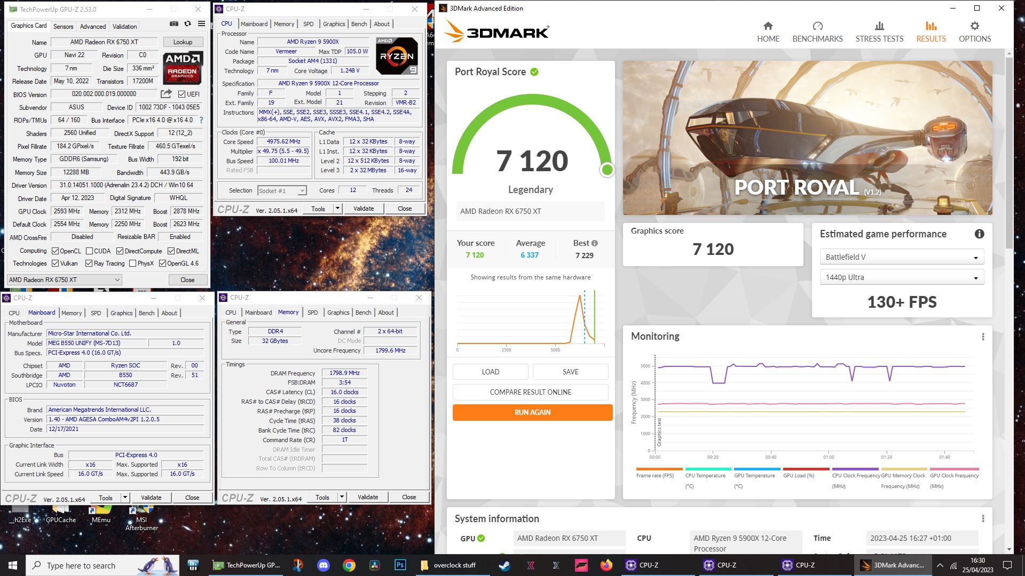This screenshot has width=1025, height=576.
Task: Click the BIOS export share icon in GPU-Z
Action: point(167,94)
